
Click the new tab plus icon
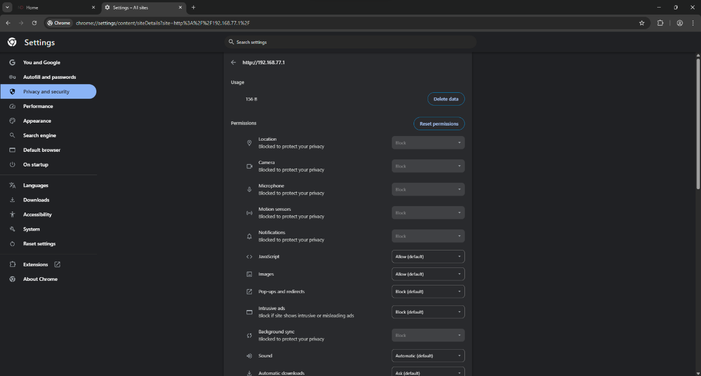pos(193,8)
